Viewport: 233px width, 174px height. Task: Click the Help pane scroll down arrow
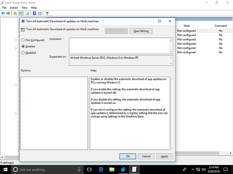click(172, 148)
